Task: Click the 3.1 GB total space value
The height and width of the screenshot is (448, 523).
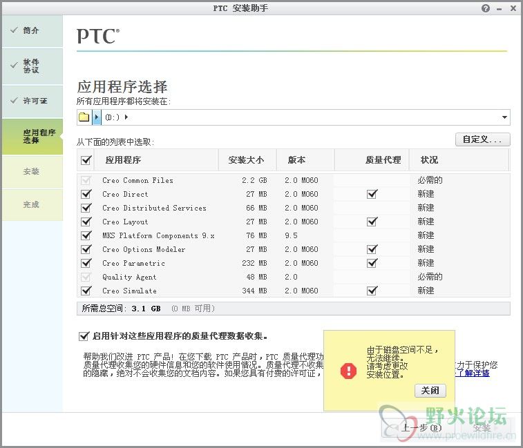Action: 146,309
